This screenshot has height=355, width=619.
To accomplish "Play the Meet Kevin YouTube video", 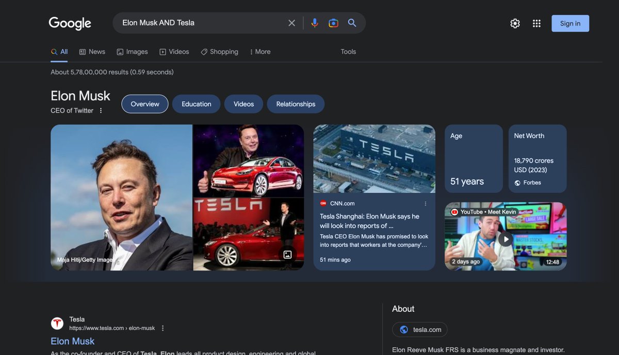I will pyautogui.click(x=506, y=239).
